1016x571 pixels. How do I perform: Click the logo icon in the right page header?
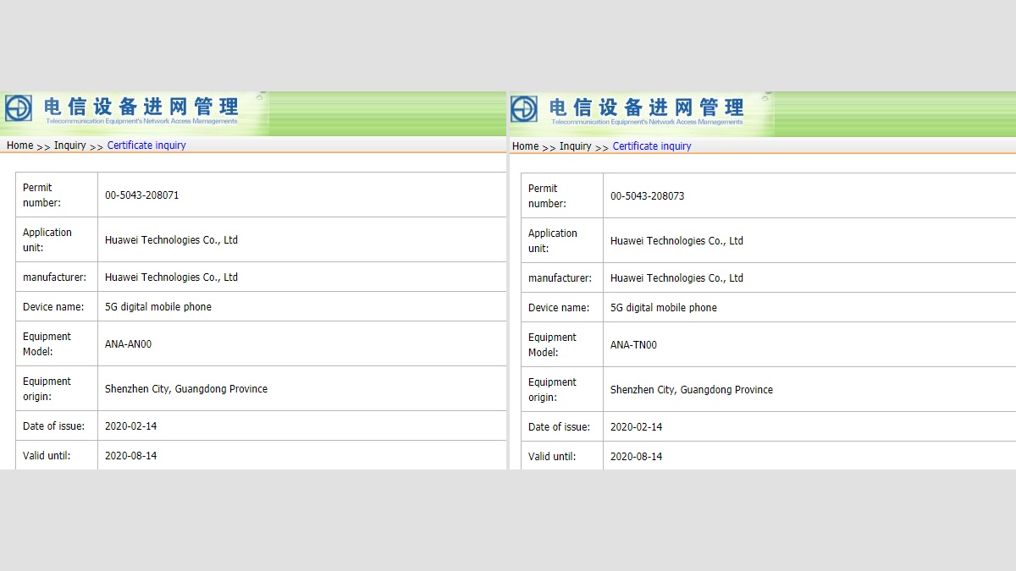[524, 109]
